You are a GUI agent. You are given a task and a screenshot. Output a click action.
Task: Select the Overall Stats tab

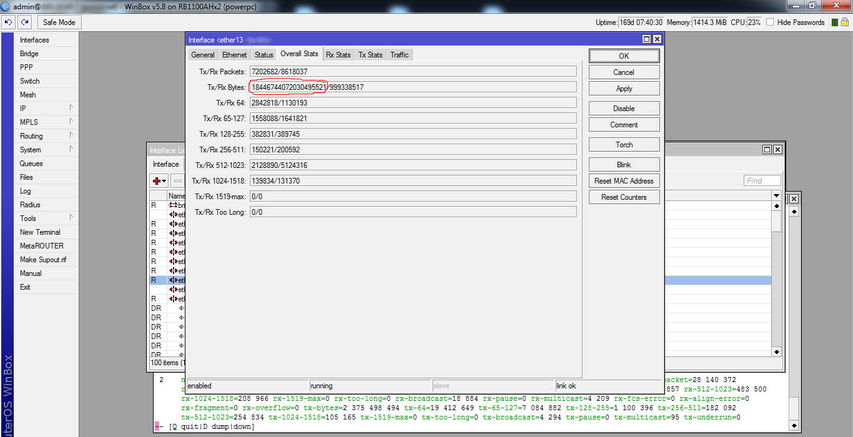[x=300, y=54]
